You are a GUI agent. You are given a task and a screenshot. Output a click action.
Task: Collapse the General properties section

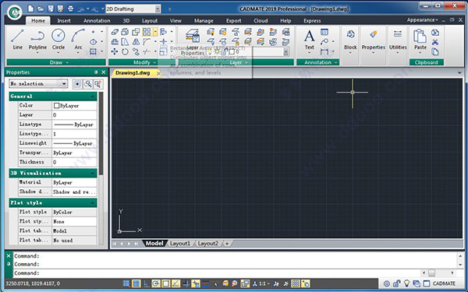[x=93, y=97]
